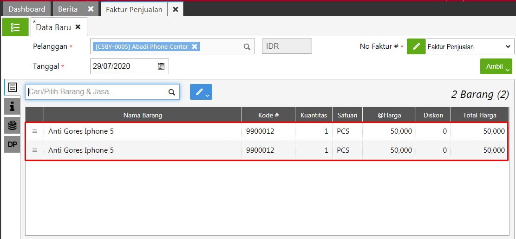This screenshot has height=239, width=516.
Task: Open the coins cost sidebar icon
Action: point(12,125)
